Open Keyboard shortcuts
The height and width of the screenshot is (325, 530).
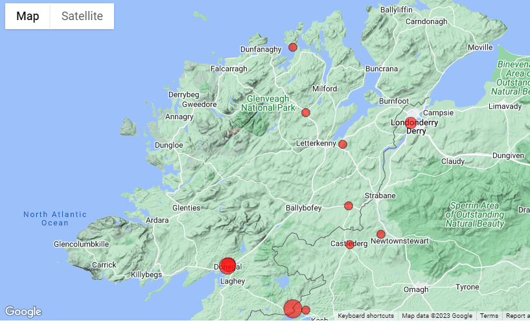[x=365, y=316]
